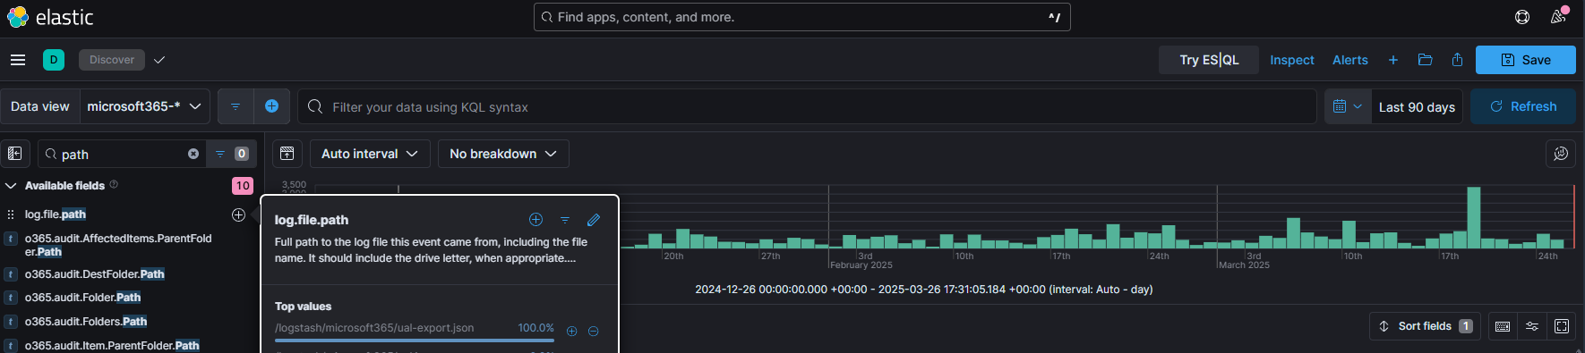Open the microsoft365-* data view dropdown
Screen dimensions: 1585x353
[x=145, y=106]
